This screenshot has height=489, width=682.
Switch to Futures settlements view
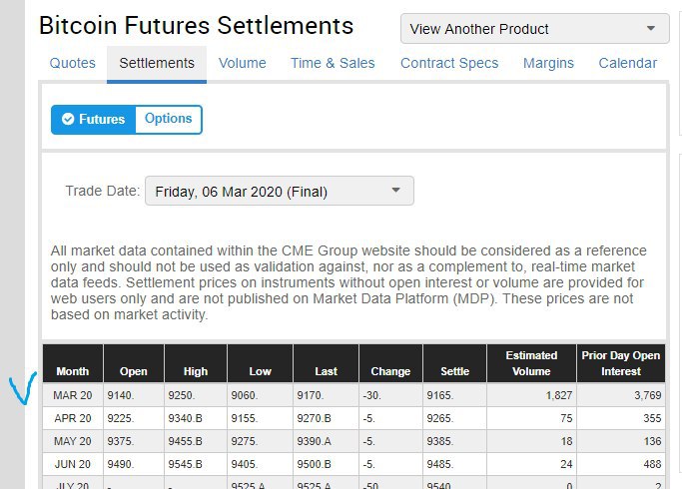click(x=94, y=120)
